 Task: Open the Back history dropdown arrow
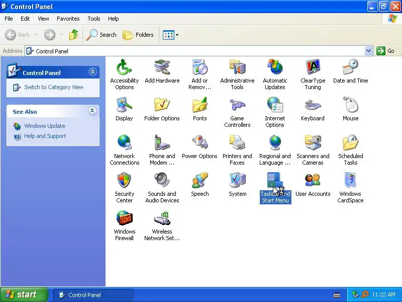36,35
